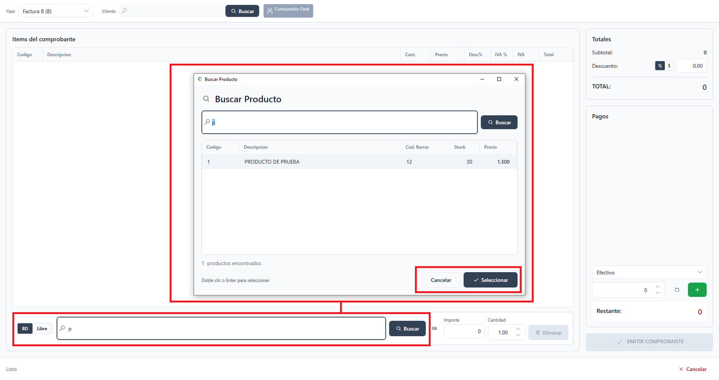
Task: Decrease Cantidad with the down arrow
Action: click(518, 335)
